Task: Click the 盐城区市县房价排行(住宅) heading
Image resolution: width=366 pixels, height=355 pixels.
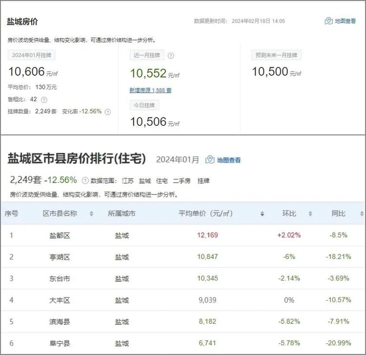Action: [x=77, y=158]
